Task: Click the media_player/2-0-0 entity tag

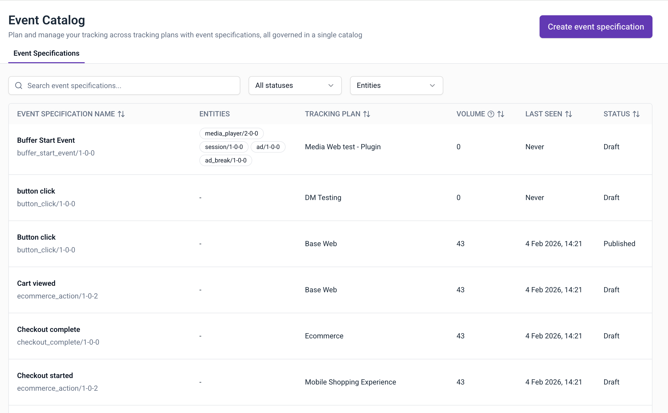Action: (231, 133)
